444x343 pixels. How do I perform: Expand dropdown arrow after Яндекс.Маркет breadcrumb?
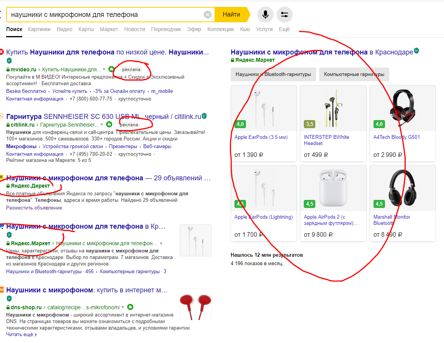[161, 243]
